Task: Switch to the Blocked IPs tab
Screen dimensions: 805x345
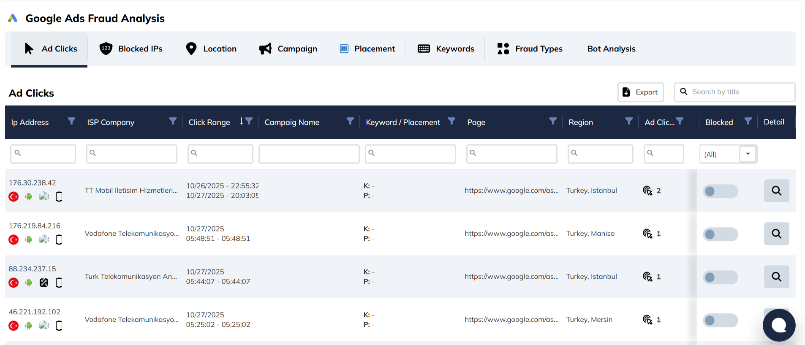Action: pos(131,49)
